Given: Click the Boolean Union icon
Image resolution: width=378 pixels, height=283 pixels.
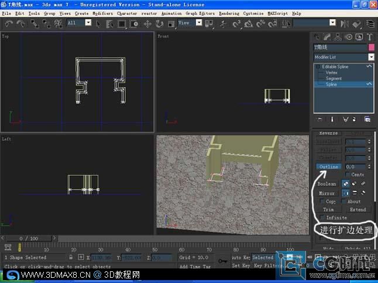Looking at the screenshot, I should click(345, 184).
